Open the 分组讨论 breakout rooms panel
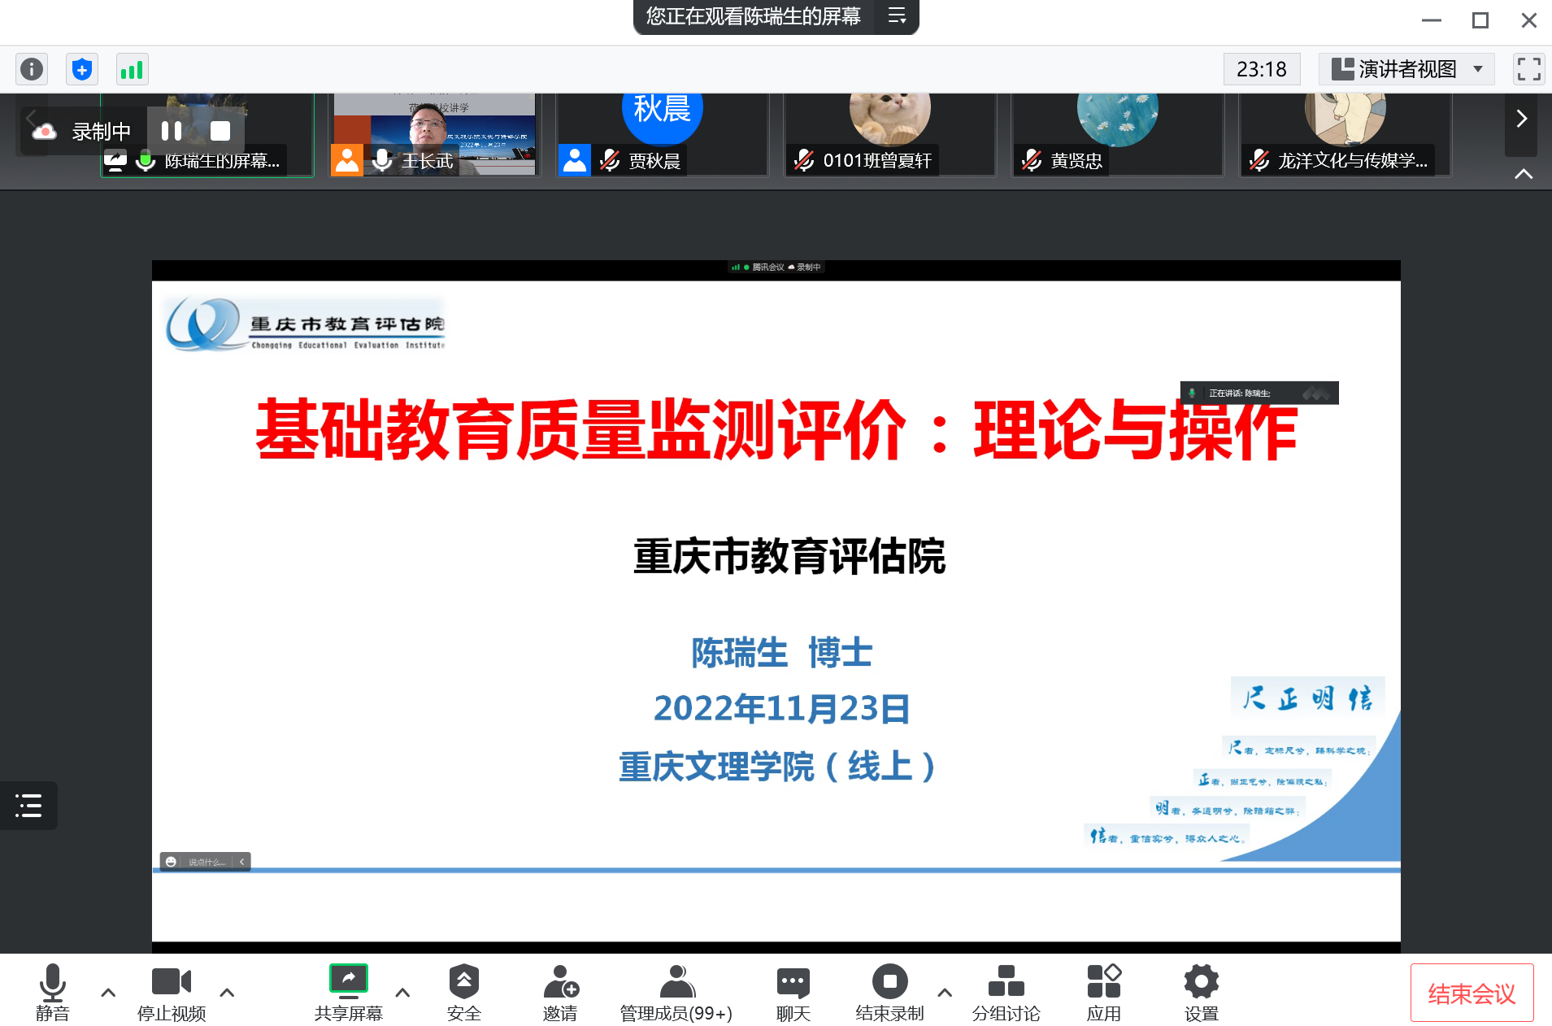Image resolution: width=1552 pixels, height=1026 pixels. 1006,990
